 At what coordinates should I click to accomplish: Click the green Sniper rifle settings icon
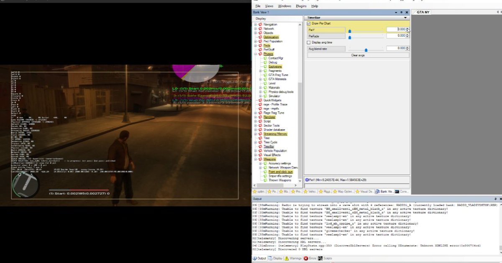pyautogui.click(x=265, y=176)
